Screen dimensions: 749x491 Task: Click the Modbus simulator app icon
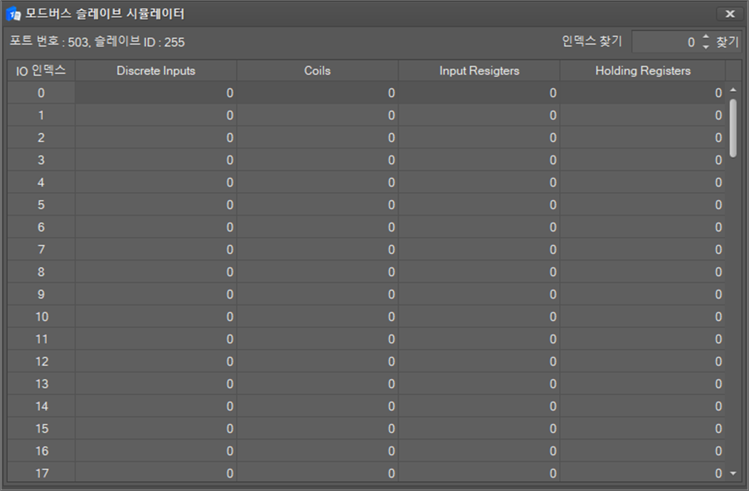coord(13,14)
